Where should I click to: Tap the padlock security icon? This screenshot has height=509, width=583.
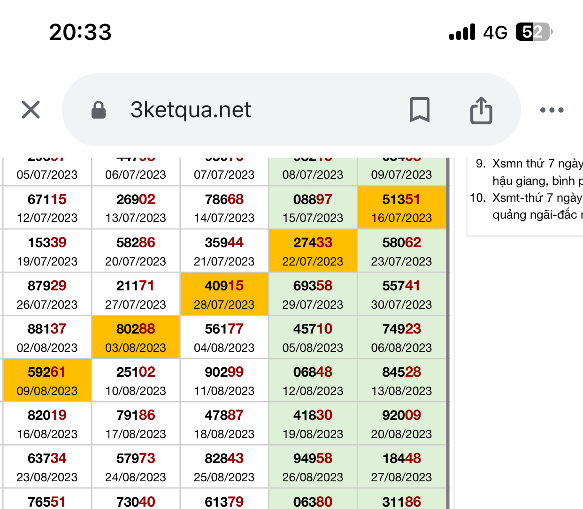coord(98,110)
